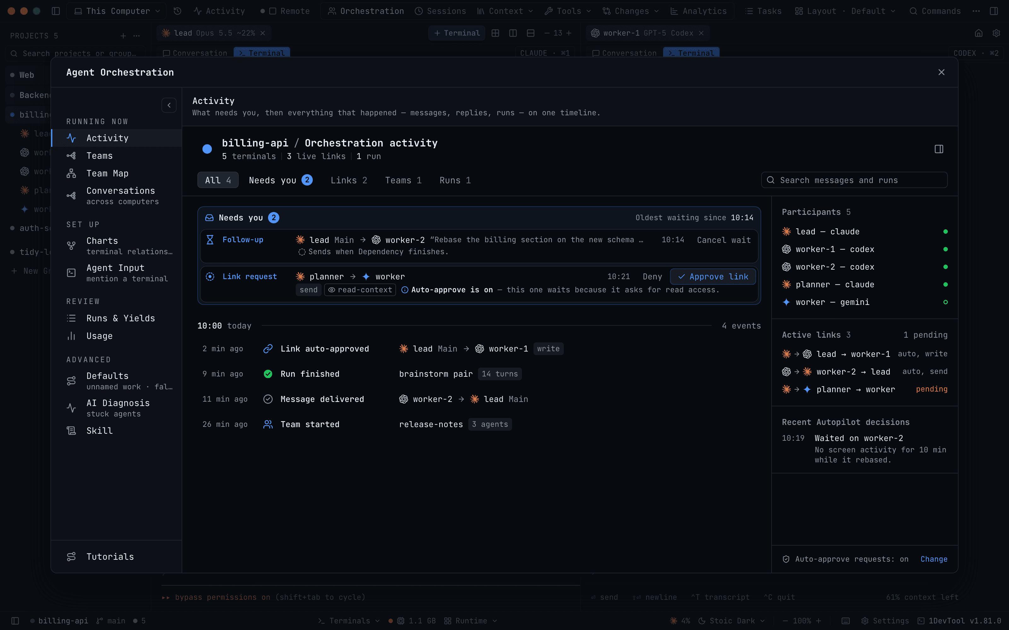The width and height of the screenshot is (1009, 630).
Task: Click the history clock icon in the top bar
Action: point(177,11)
